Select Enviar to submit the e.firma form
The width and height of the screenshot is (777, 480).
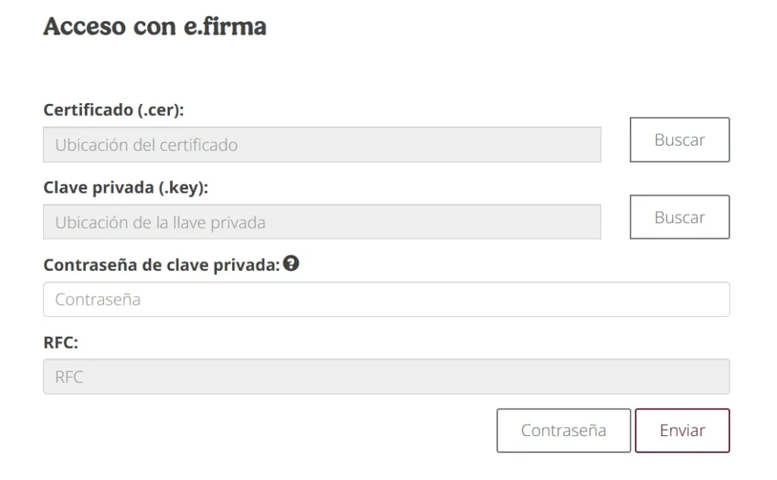[682, 430]
